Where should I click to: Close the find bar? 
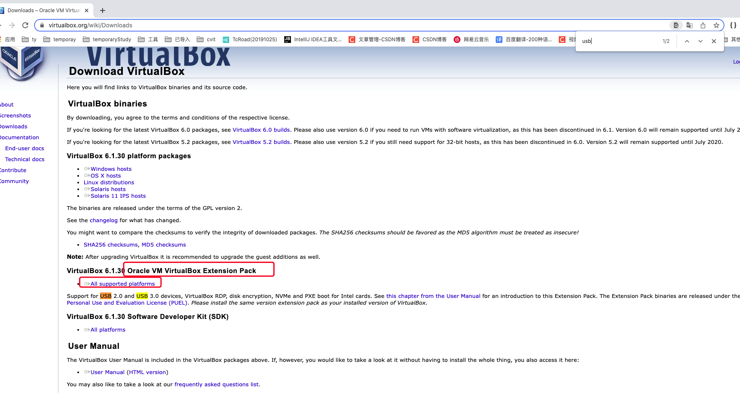[x=714, y=41]
